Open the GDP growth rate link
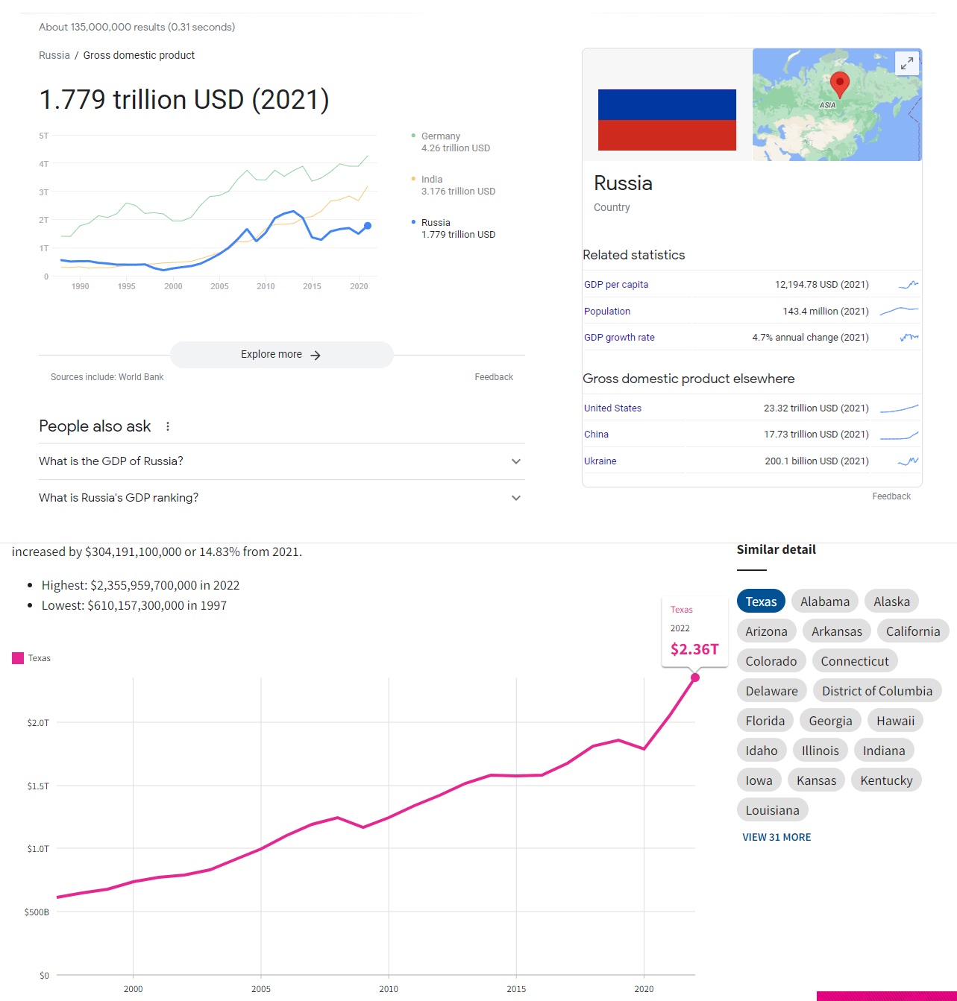This screenshot has width=957, height=1001. click(x=619, y=338)
